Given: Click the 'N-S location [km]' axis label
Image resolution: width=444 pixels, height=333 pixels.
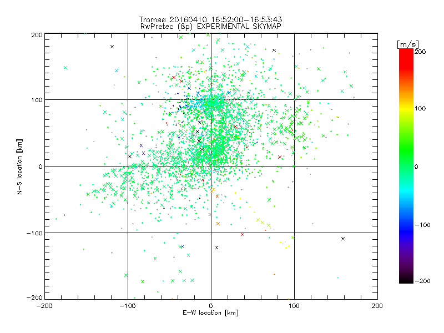Looking at the screenshot, I should tap(19, 167).
